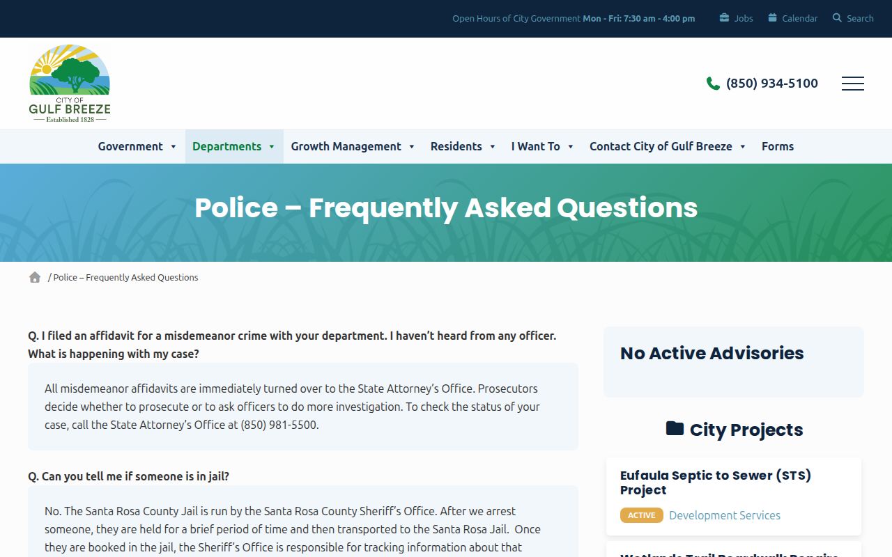
Task: Open the Departments menu
Action: [x=226, y=146]
